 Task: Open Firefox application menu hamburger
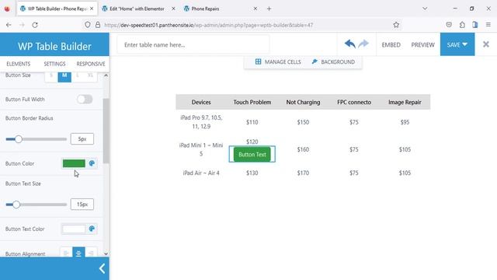[x=488, y=25]
